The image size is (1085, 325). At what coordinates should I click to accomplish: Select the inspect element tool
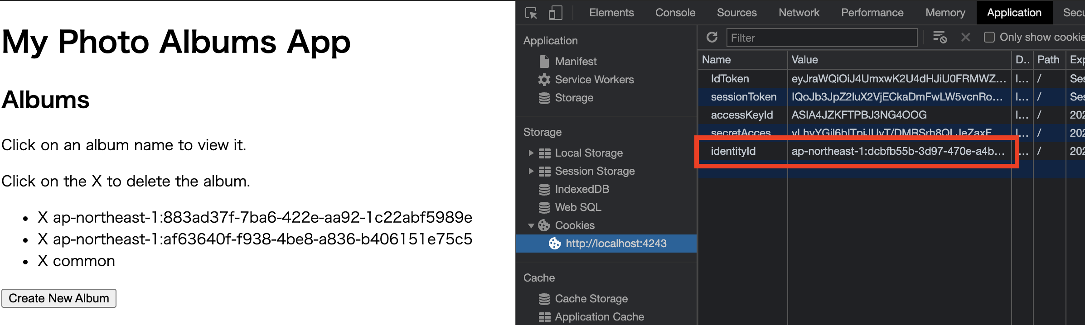(531, 13)
